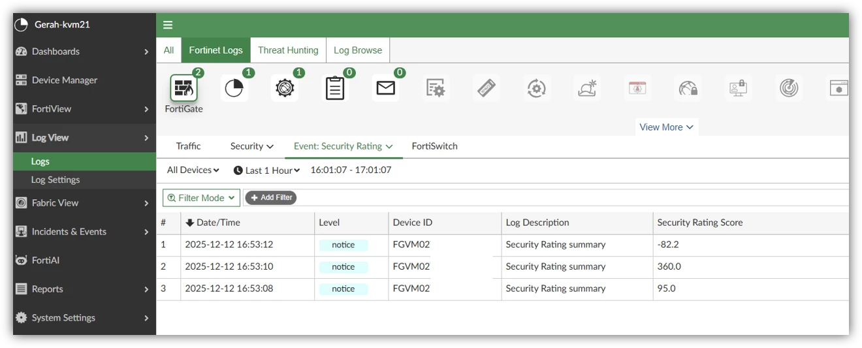This screenshot has height=348, width=862.
Task: Expand the Reports menu chevron
Action: (x=146, y=289)
